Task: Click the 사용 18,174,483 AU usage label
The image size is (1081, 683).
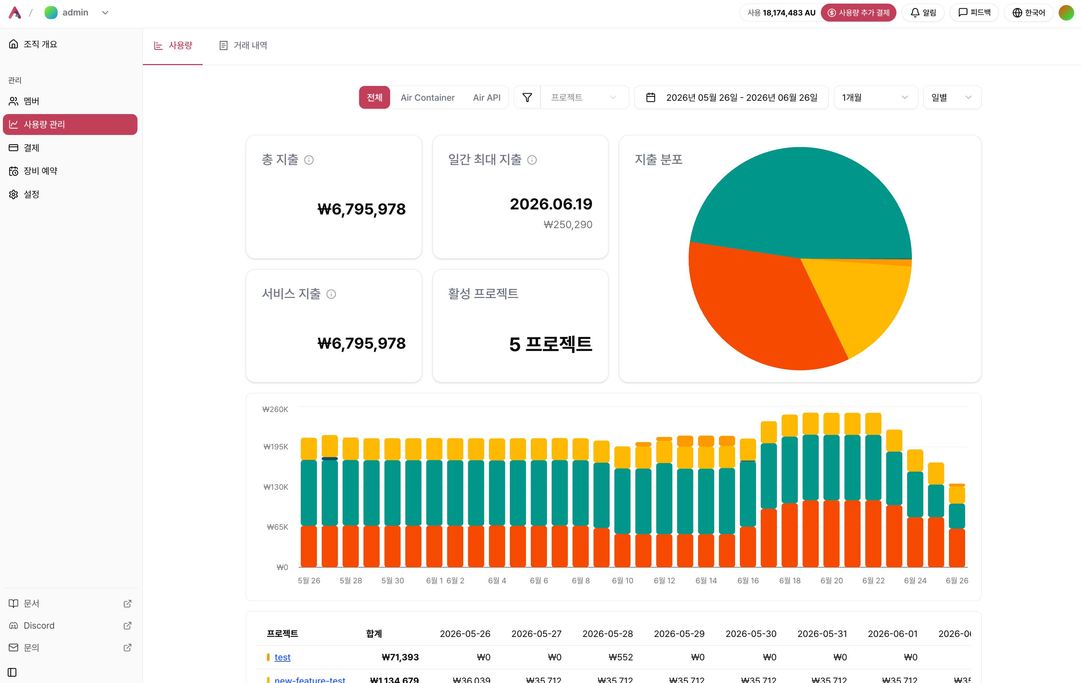Action: 781,13
